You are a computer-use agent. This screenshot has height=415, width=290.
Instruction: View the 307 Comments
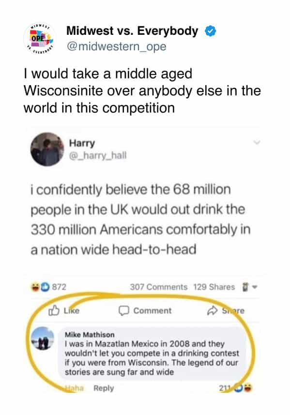click(158, 287)
